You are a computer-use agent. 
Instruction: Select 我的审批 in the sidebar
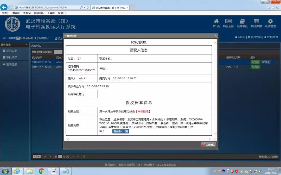12,51
